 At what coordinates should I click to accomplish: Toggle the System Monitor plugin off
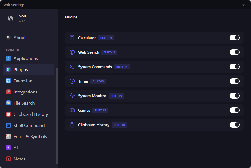tap(235, 96)
